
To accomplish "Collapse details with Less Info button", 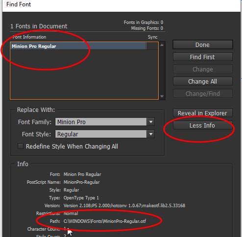I will (x=203, y=125).
